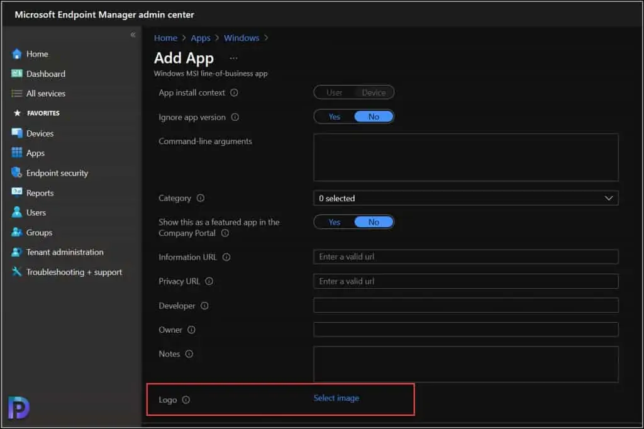Open Endpoint security in sidebar
Image resolution: width=644 pixels, height=429 pixels.
coord(57,173)
